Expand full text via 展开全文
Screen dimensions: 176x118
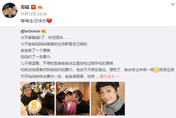point(107,76)
